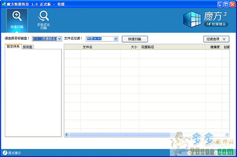The height and width of the screenshot is (157, 237).
Task: Click the horizontal scrollbar left arrow
Action: [67, 135]
